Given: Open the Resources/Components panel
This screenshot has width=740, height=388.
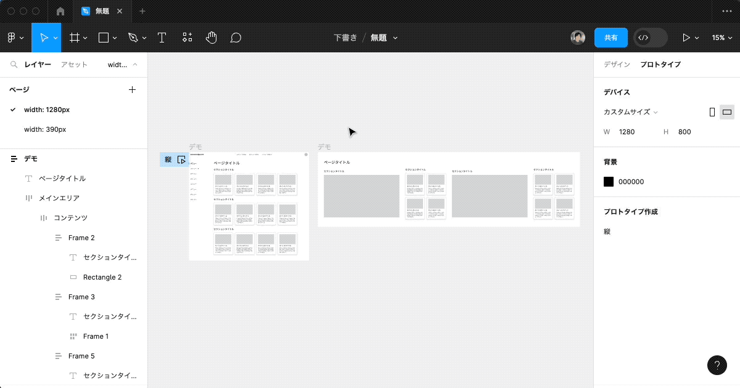Looking at the screenshot, I should pos(187,38).
